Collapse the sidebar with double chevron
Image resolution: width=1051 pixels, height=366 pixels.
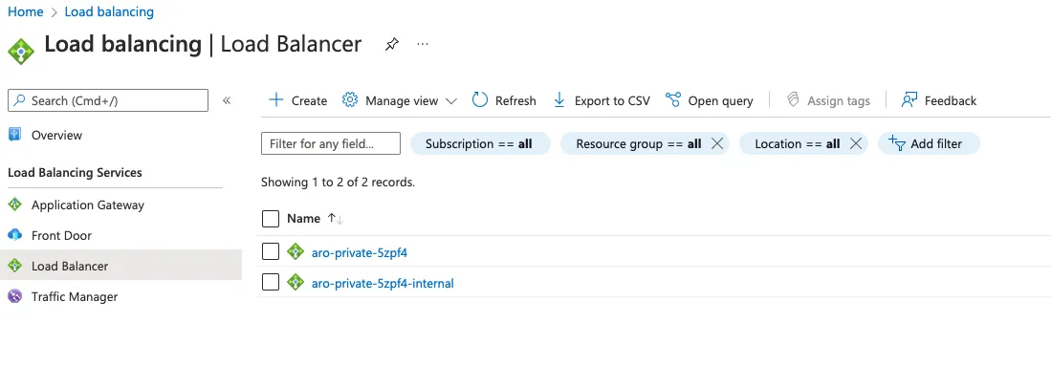pos(227,100)
